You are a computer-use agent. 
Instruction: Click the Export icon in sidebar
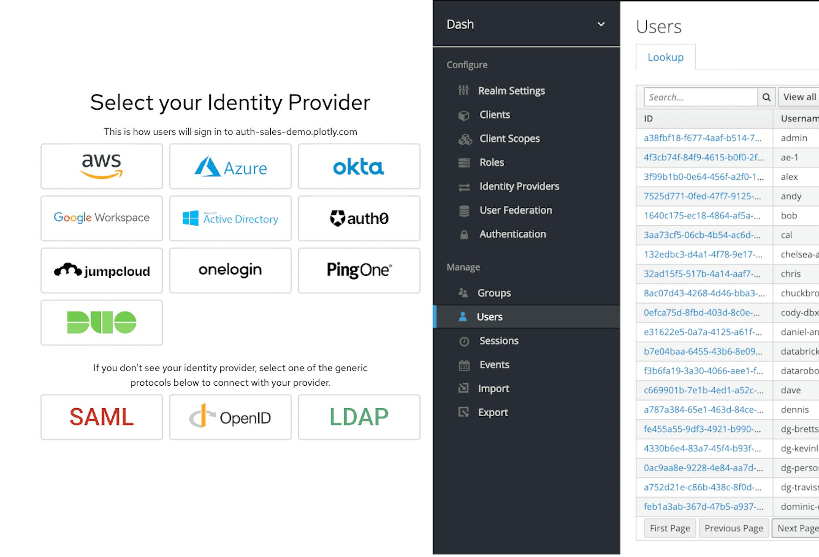pyautogui.click(x=463, y=412)
